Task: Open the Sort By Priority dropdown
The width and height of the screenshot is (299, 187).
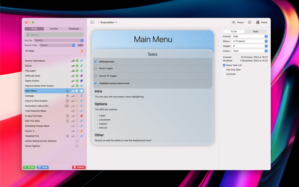Action: (59, 40)
